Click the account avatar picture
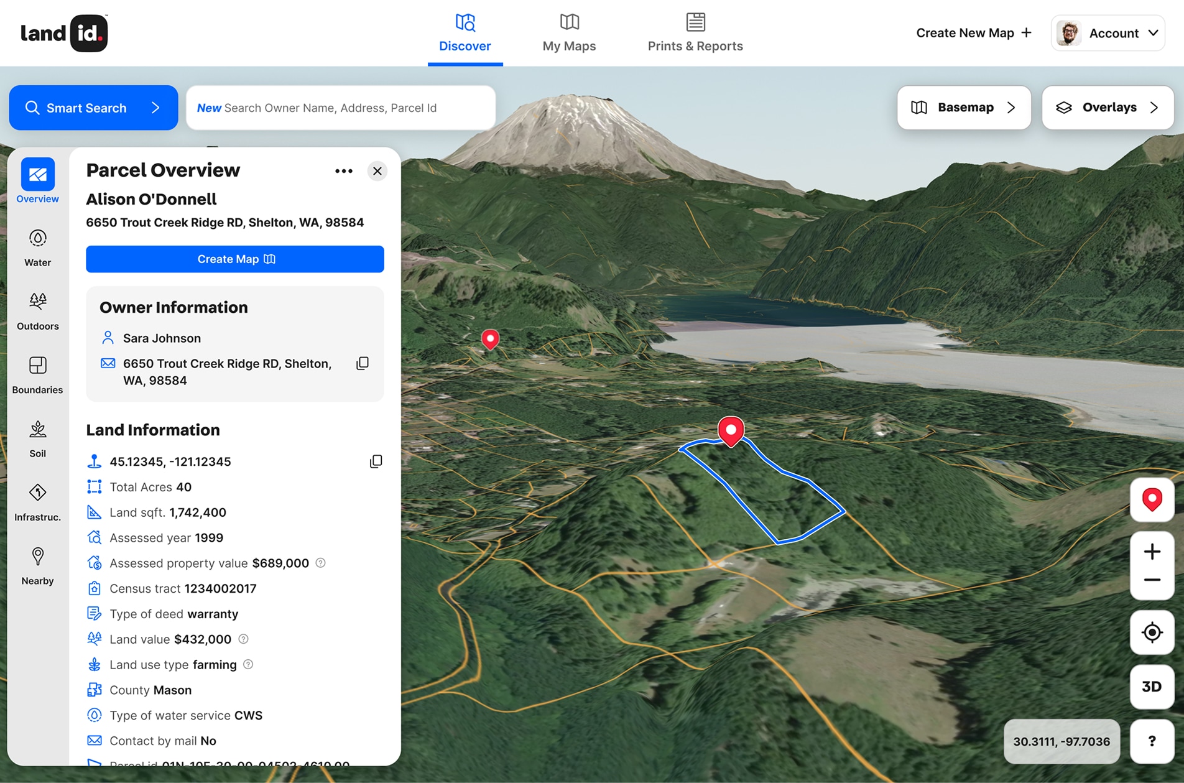Viewport: 1184px width, 783px height. (x=1069, y=33)
